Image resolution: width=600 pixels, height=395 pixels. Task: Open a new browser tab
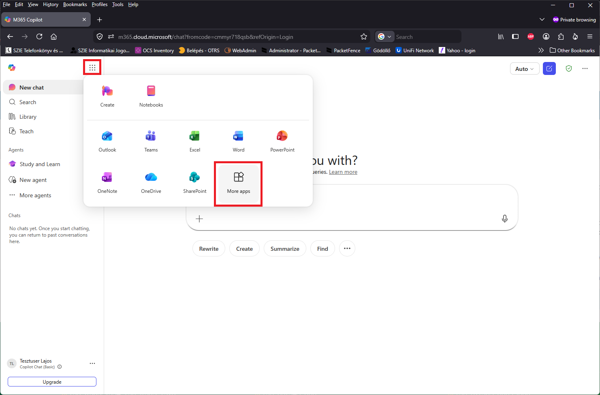(x=99, y=19)
